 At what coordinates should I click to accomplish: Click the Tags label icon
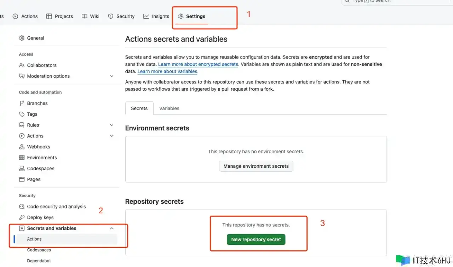coord(22,114)
